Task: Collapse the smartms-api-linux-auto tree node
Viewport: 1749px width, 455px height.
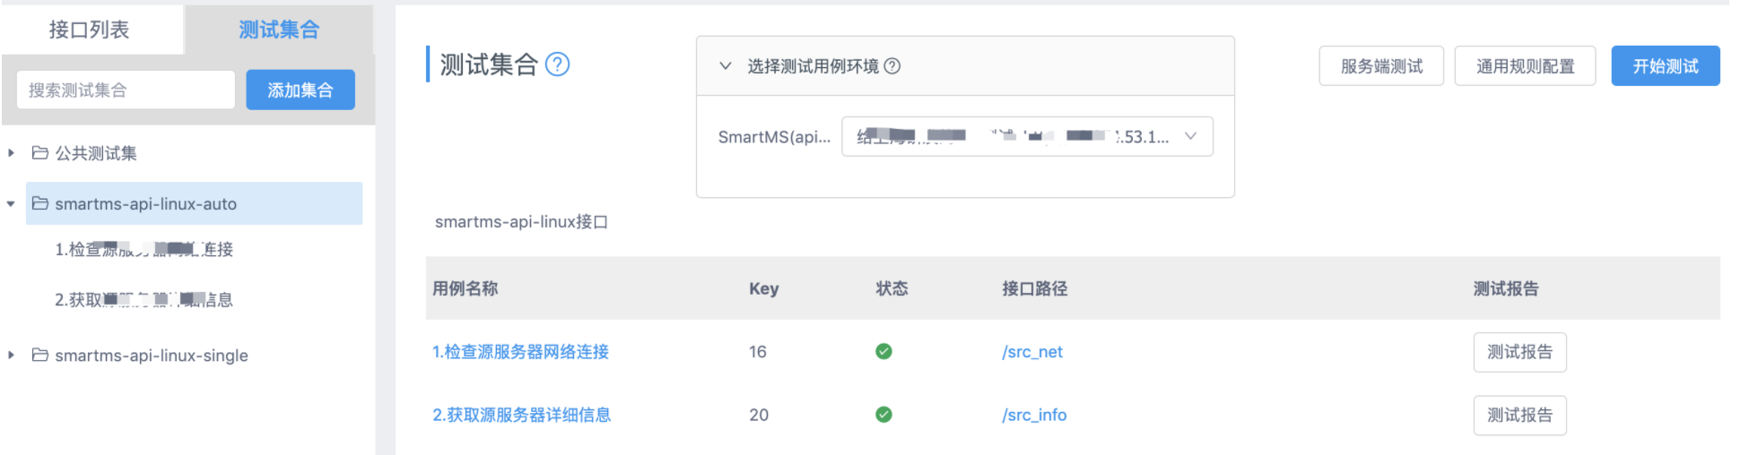Action: [x=11, y=204]
